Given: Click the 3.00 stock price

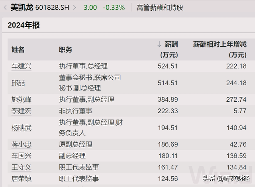Looking at the screenshot, I should pos(90,8).
